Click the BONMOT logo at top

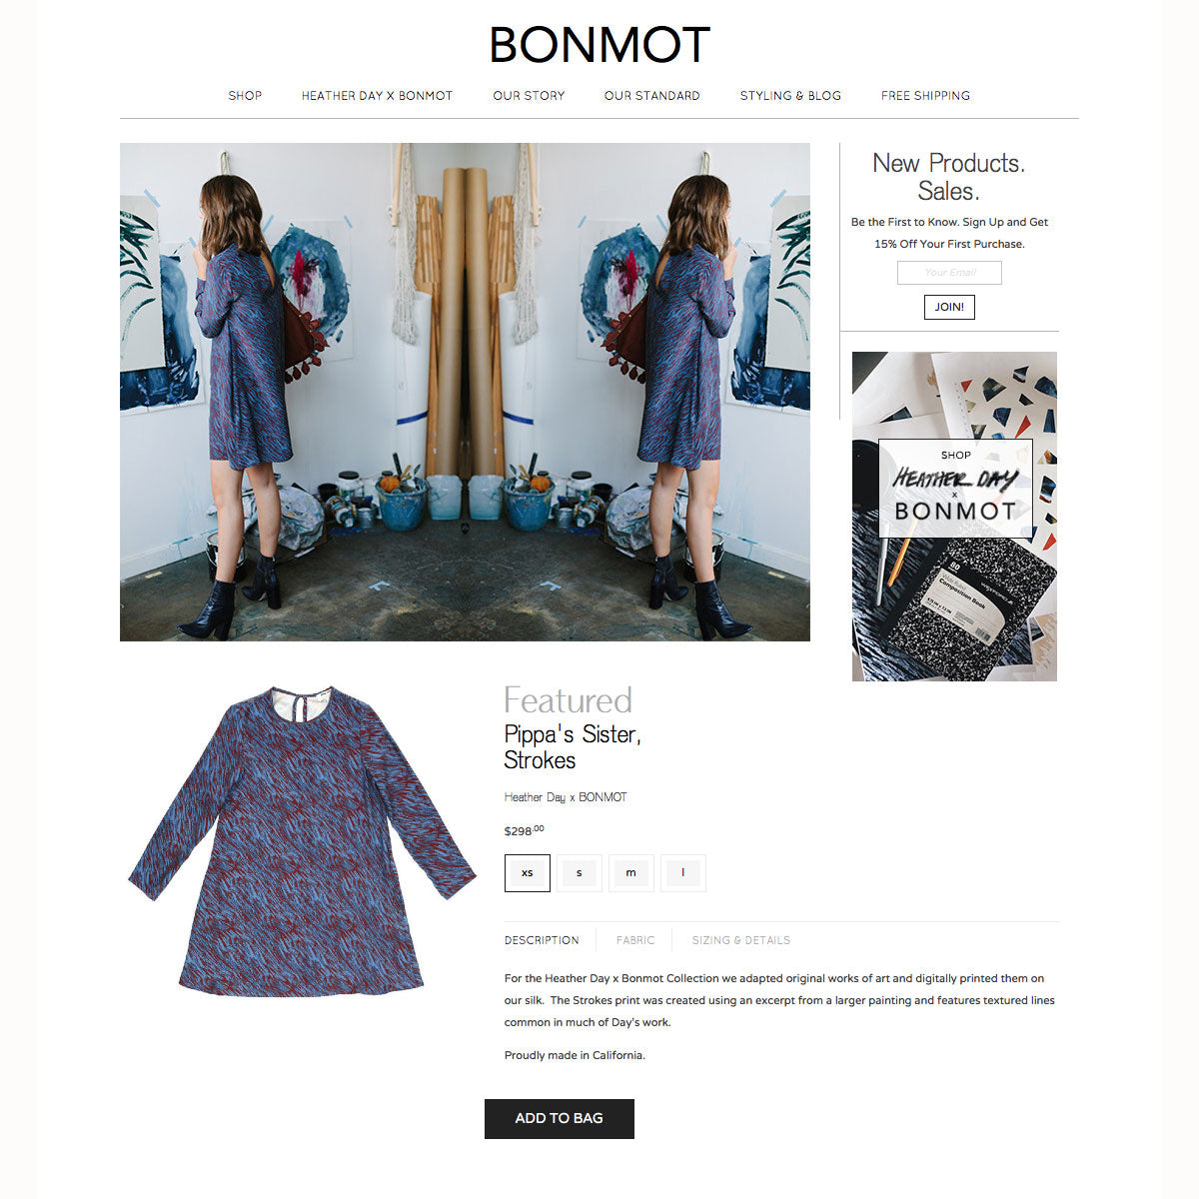(599, 45)
